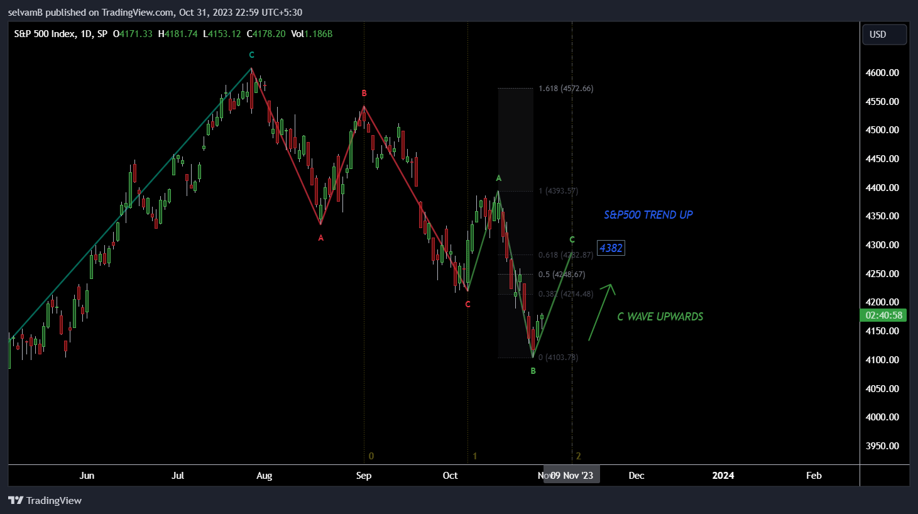Image resolution: width=918 pixels, height=514 pixels.
Task: Click the Fib level 0.5 (4248.67) label
Action: click(x=562, y=275)
